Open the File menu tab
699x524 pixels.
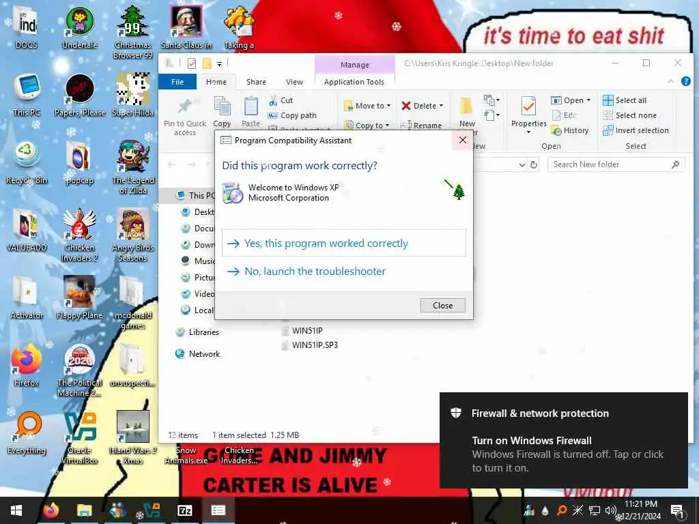coord(177,82)
